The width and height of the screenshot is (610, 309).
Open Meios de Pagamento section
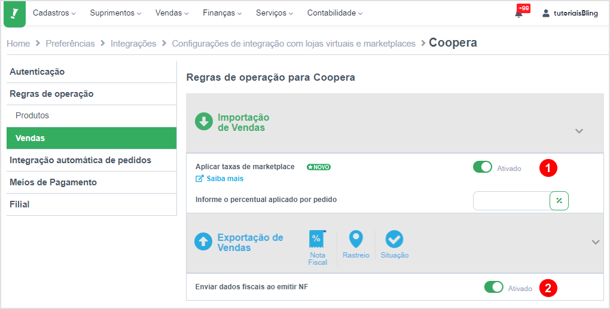91,182
